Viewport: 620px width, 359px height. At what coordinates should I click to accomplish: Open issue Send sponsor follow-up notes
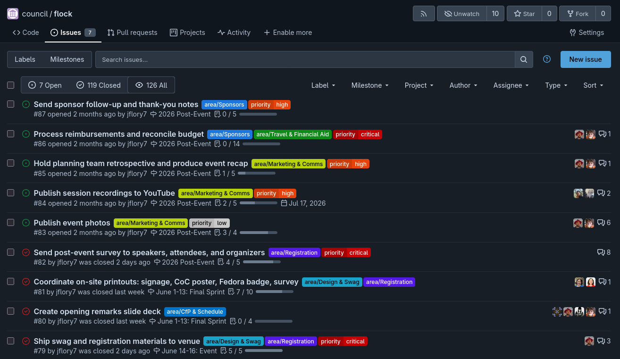tap(116, 104)
